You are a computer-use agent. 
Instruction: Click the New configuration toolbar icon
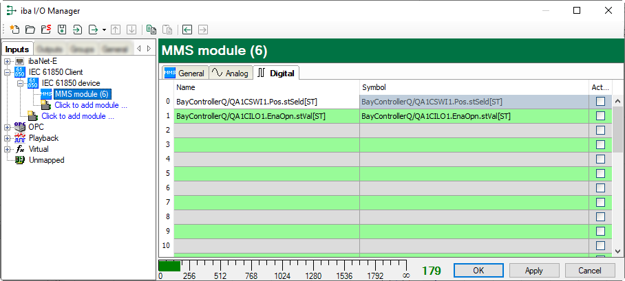pos(14,30)
